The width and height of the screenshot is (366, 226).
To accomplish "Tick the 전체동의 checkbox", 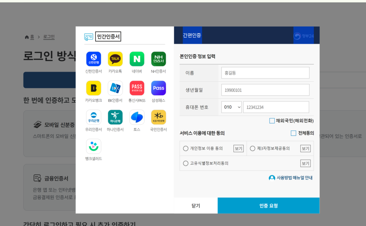I will [x=293, y=133].
